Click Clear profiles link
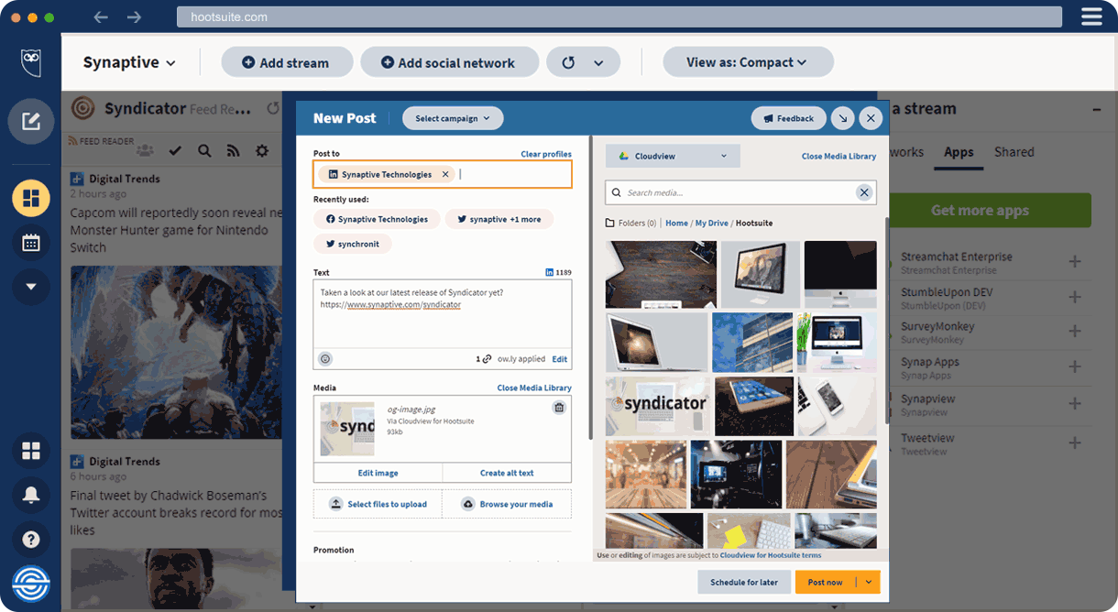Screen dimensions: 1118x612 546,154
